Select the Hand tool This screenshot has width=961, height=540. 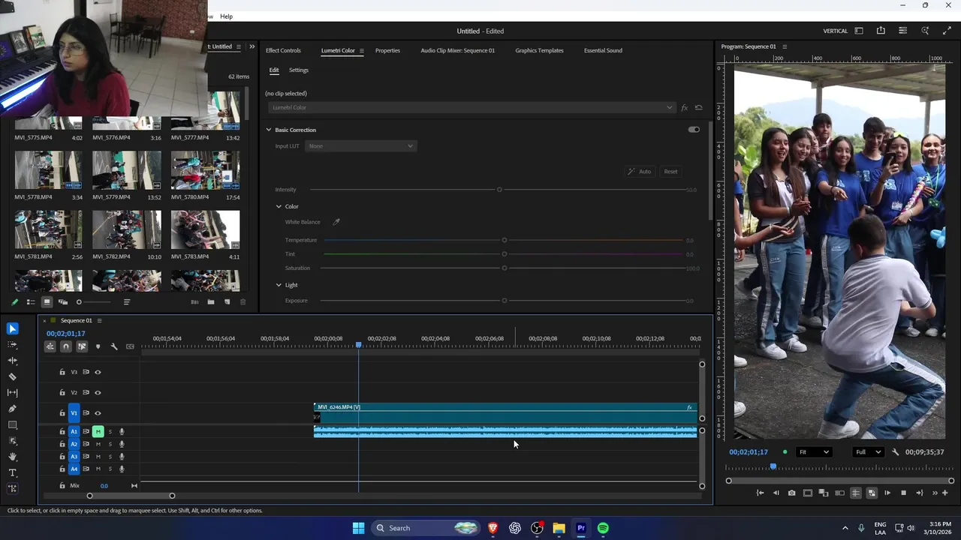point(12,457)
